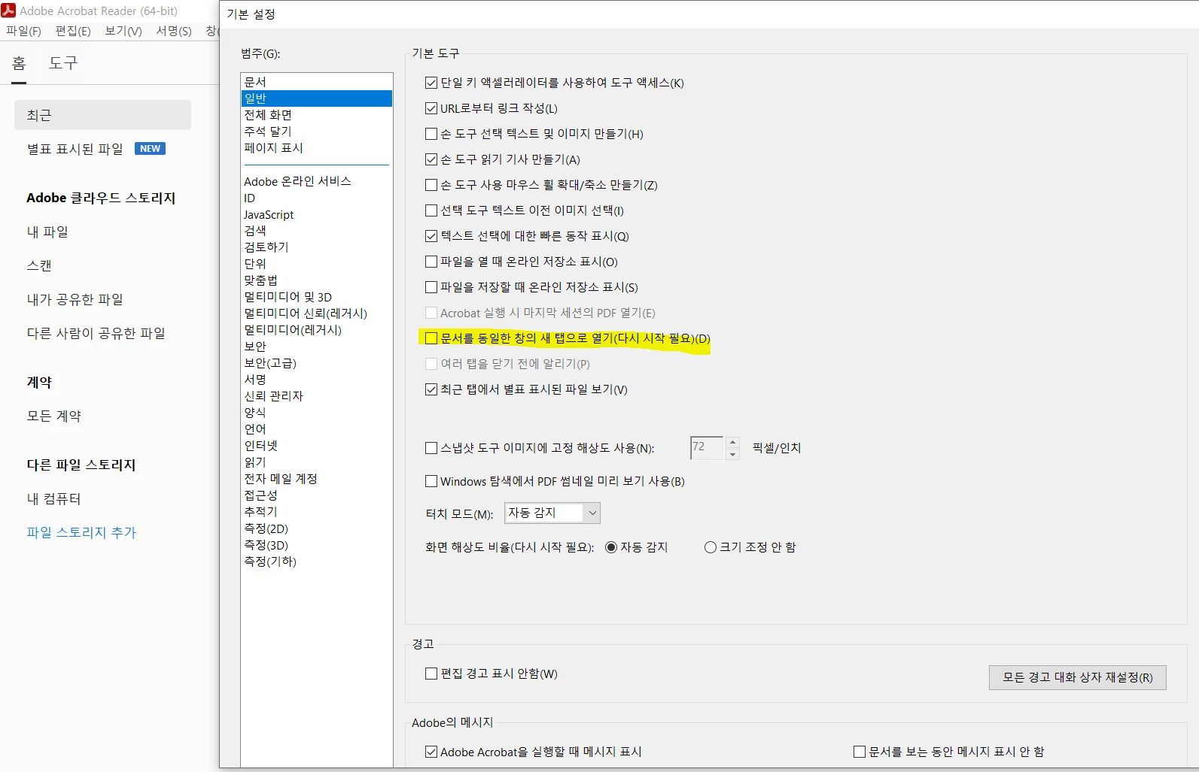Image resolution: width=1199 pixels, height=772 pixels.
Task: Open the 서명(S) menu
Action: tap(174, 31)
